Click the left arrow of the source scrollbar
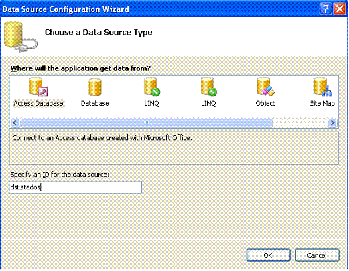The image size is (349, 271). tap(15, 123)
